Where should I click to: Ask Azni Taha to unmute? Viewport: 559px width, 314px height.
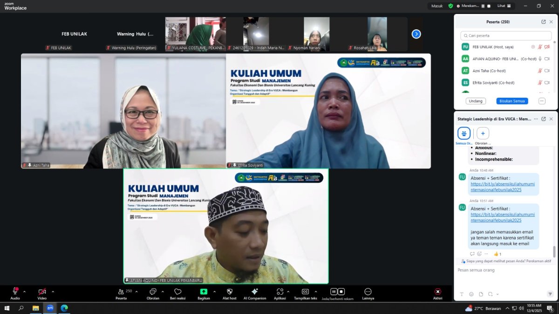tap(540, 71)
